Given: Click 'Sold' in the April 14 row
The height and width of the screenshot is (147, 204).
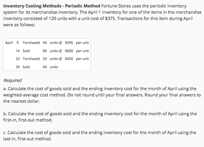Looking at the screenshot, I should 26,51.
